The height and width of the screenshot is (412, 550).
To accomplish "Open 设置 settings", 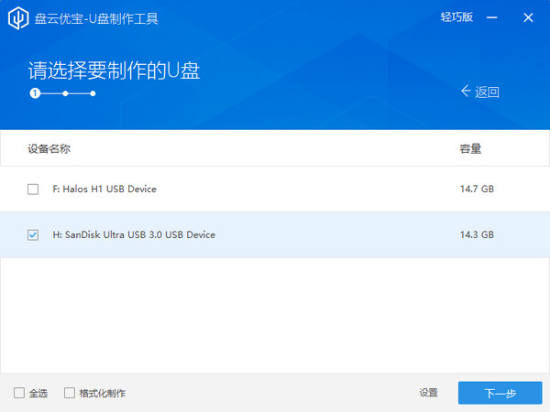I will click(429, 393).
